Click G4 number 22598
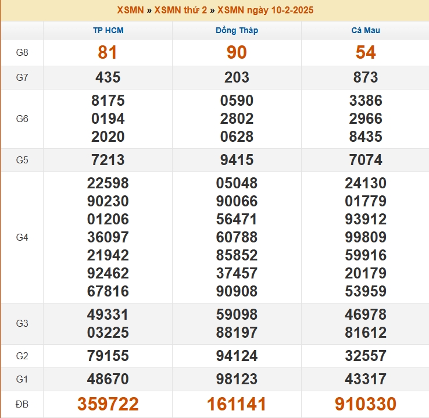 click(x=108, y=183)
